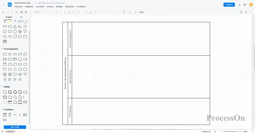Add a new canvas with the plus icon
Image resolution: width=255 pixels, height=133 pixels.
tap(19, 131)
